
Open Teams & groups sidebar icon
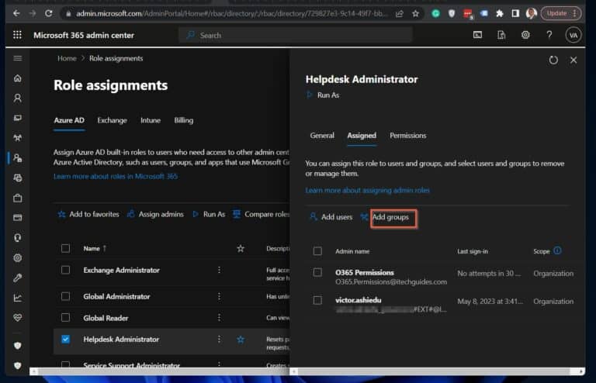click(x=18, y=138)
